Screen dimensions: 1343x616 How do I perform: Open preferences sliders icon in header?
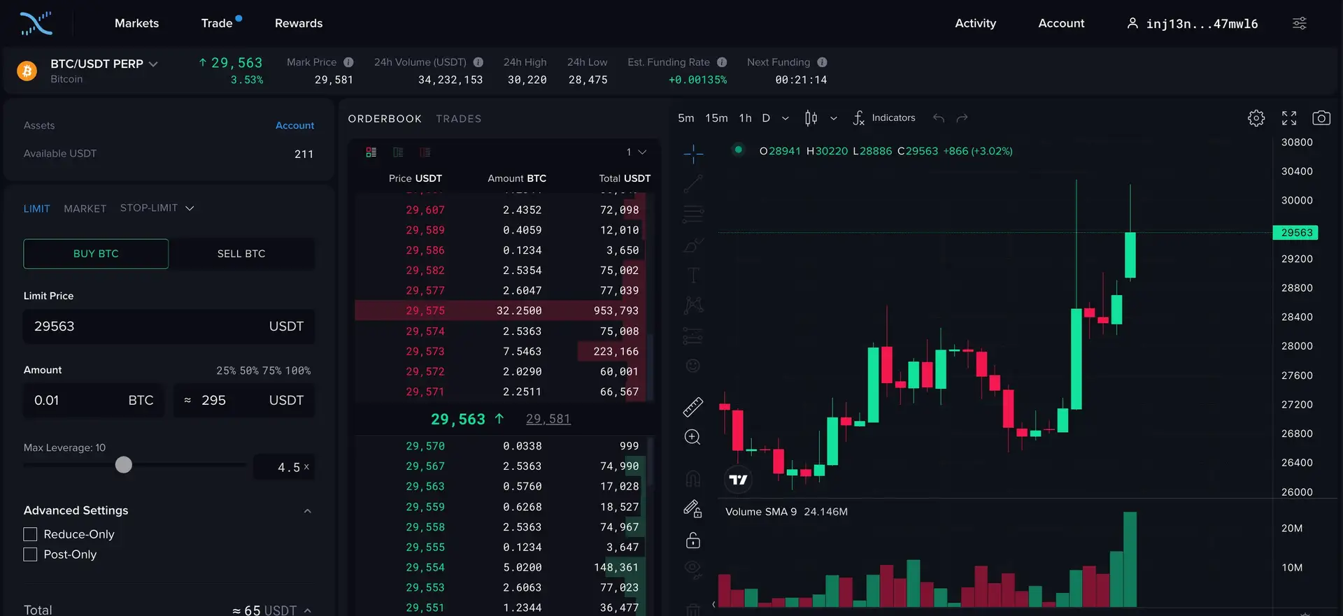point(1299,24)
